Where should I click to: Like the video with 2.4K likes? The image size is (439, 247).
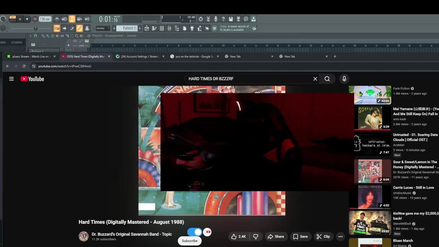pos(238,236)
